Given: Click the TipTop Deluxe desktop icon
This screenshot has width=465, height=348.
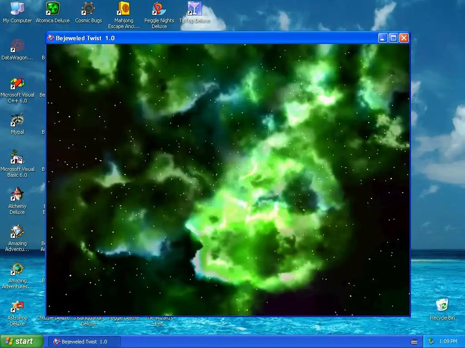Looking at the screenshot, I should (x=194, y=8).
